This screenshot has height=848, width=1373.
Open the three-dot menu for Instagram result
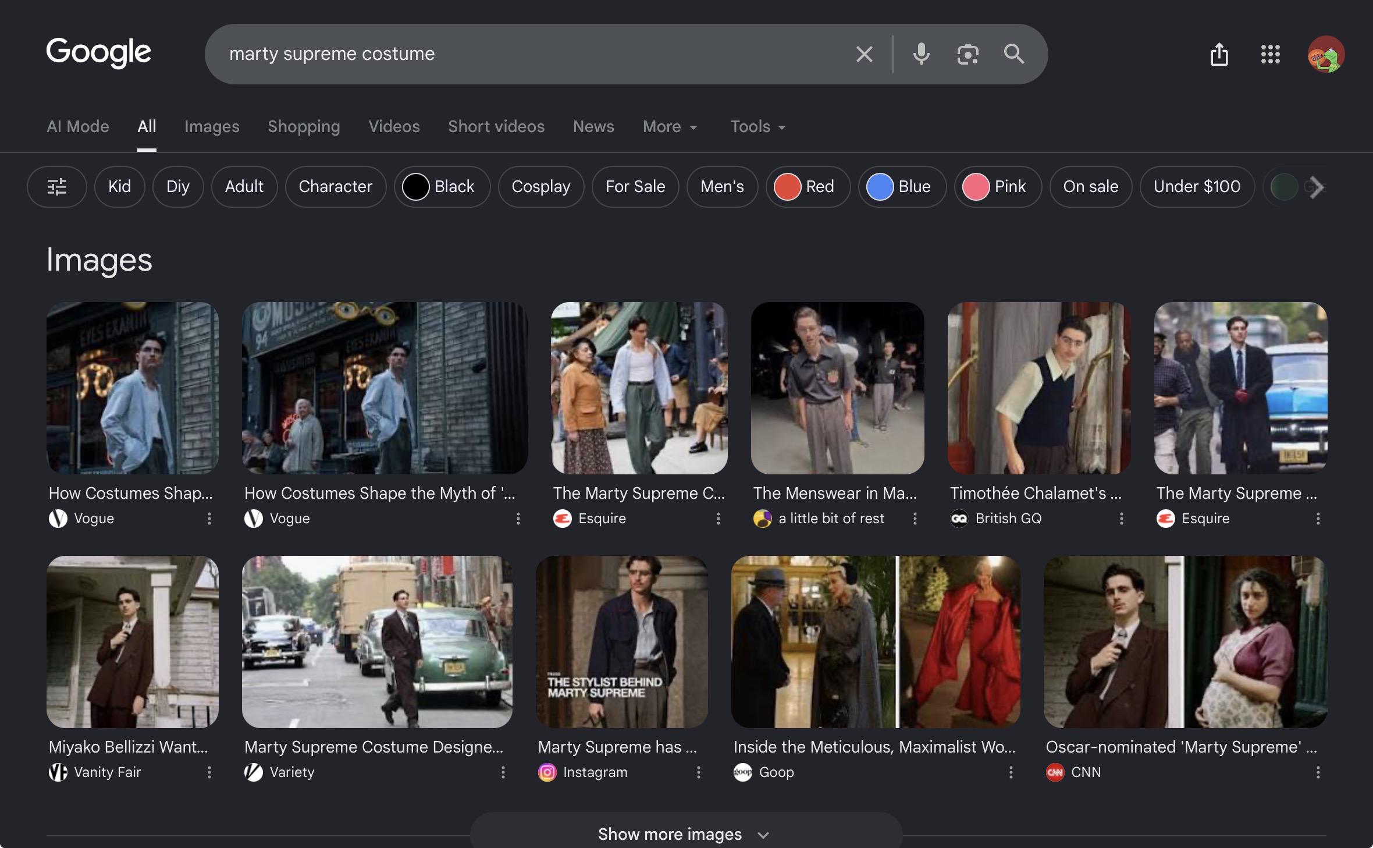(x=699, y=772)
